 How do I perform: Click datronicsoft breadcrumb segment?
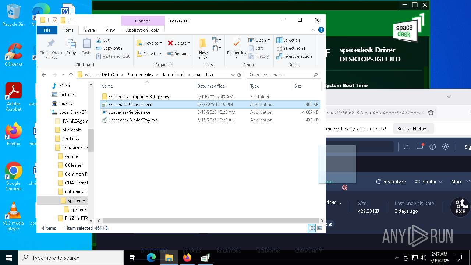click(x=173, y=75)
